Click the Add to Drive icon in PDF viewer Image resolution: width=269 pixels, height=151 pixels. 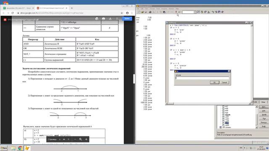[97, 18]
